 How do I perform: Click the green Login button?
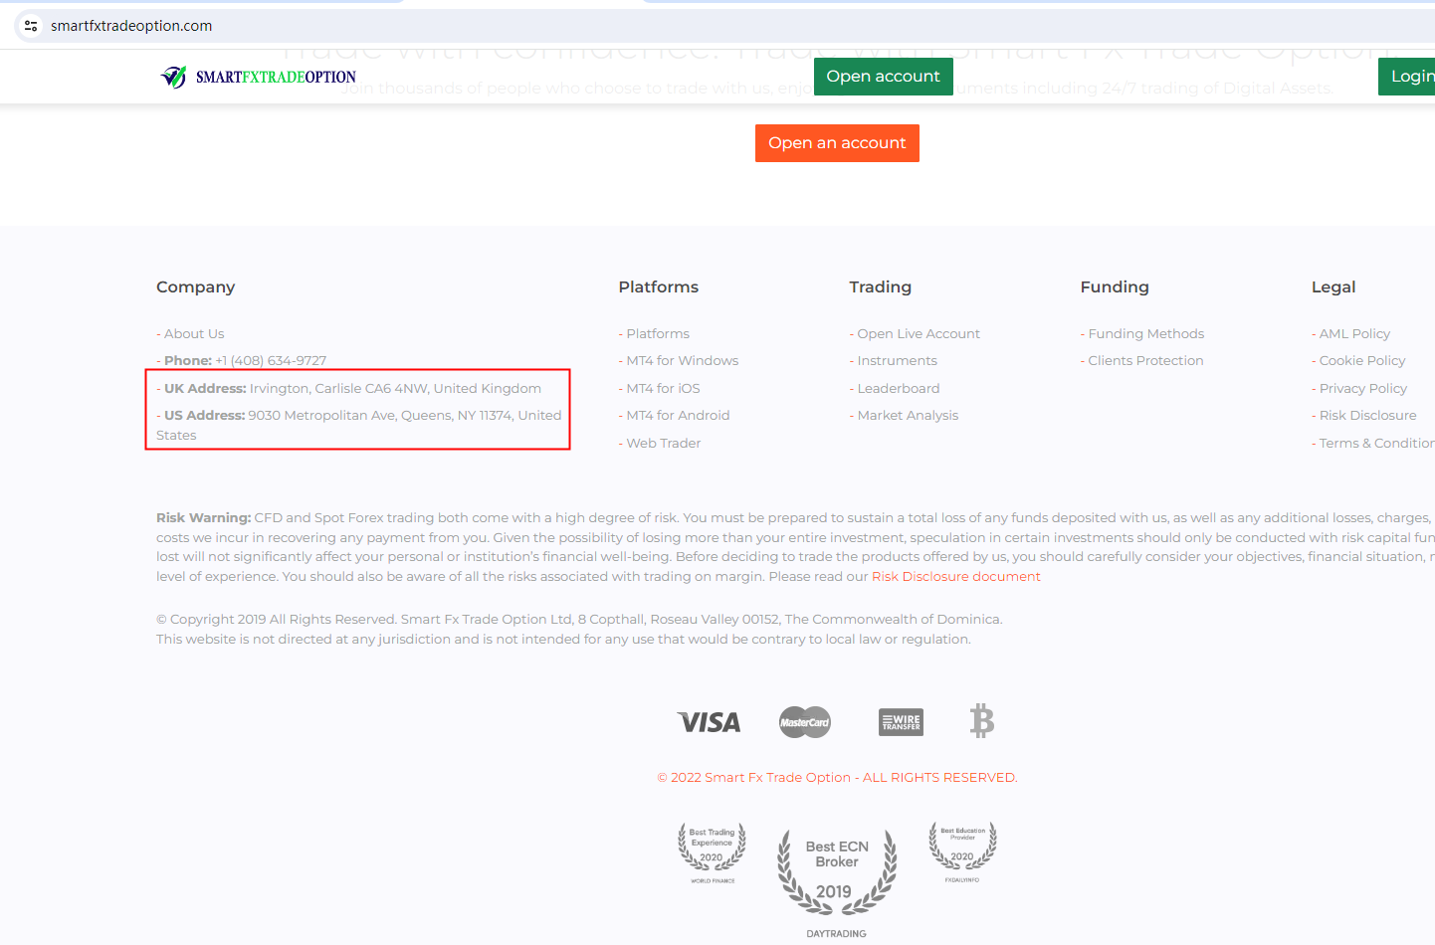coord(1407,77)
